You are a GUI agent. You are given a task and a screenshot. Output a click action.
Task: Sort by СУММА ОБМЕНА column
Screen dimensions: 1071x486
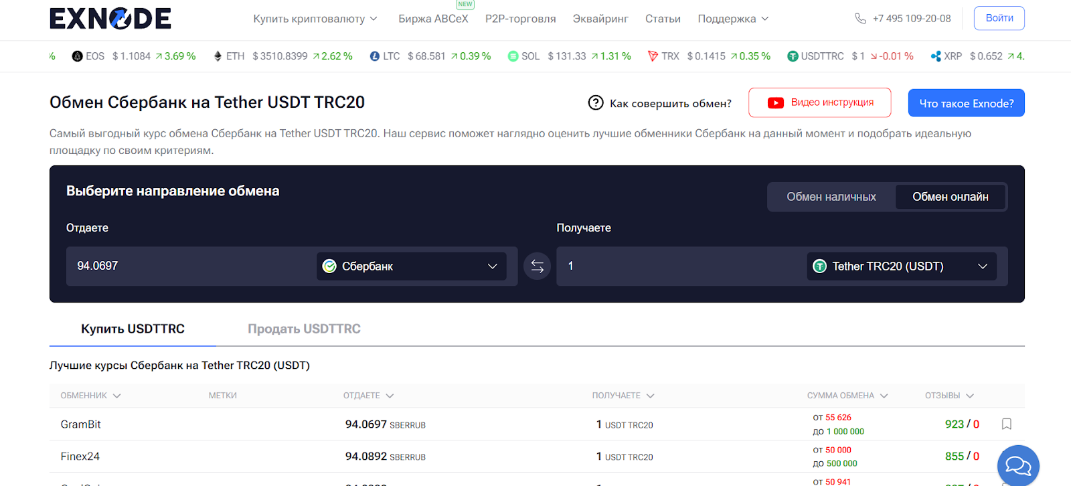pos(847,396)
